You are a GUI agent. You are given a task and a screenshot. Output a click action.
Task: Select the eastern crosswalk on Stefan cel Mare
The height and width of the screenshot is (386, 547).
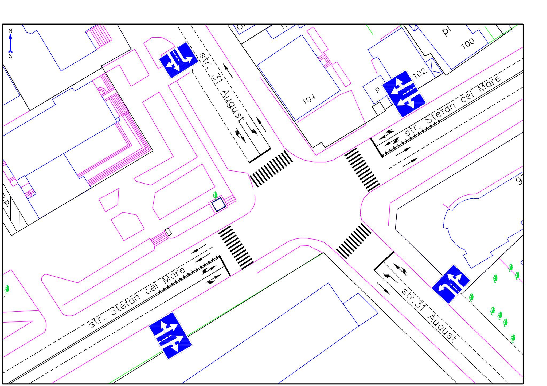click(362, 170)
